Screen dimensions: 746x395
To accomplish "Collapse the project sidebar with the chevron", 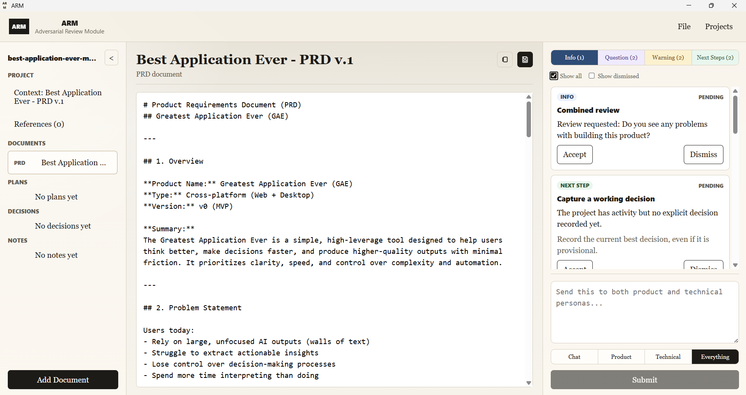I will pos(111,58).
